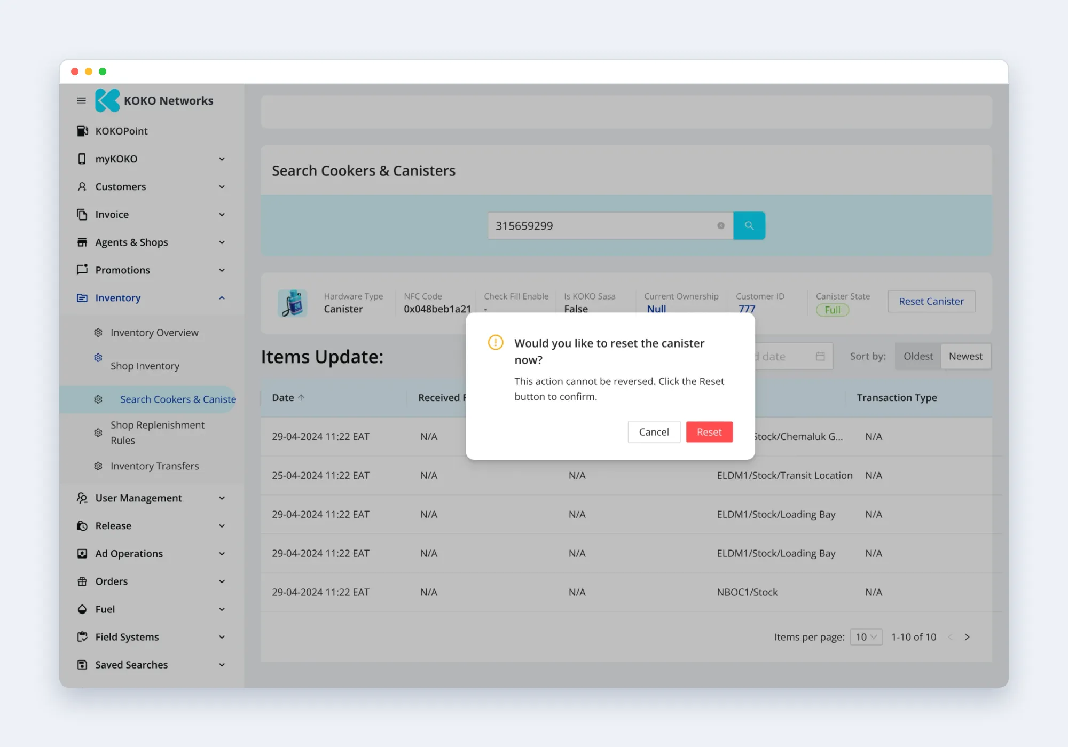Open Inventory Transfers submenu item

154,466
